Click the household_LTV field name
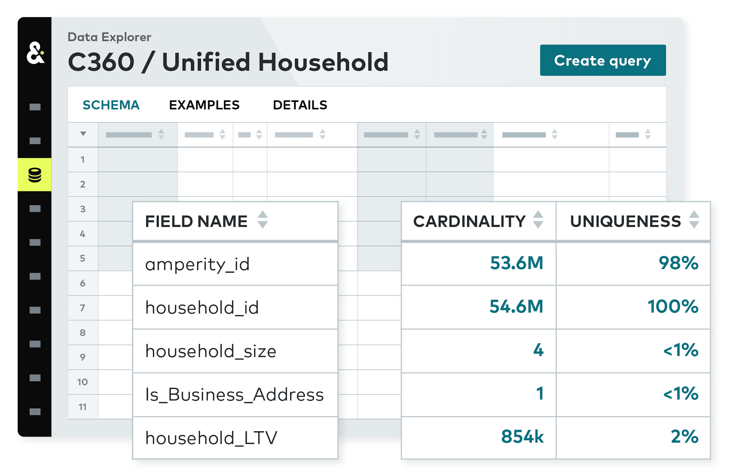The height and width of the screenshot is (476, 734). [211, 438]
